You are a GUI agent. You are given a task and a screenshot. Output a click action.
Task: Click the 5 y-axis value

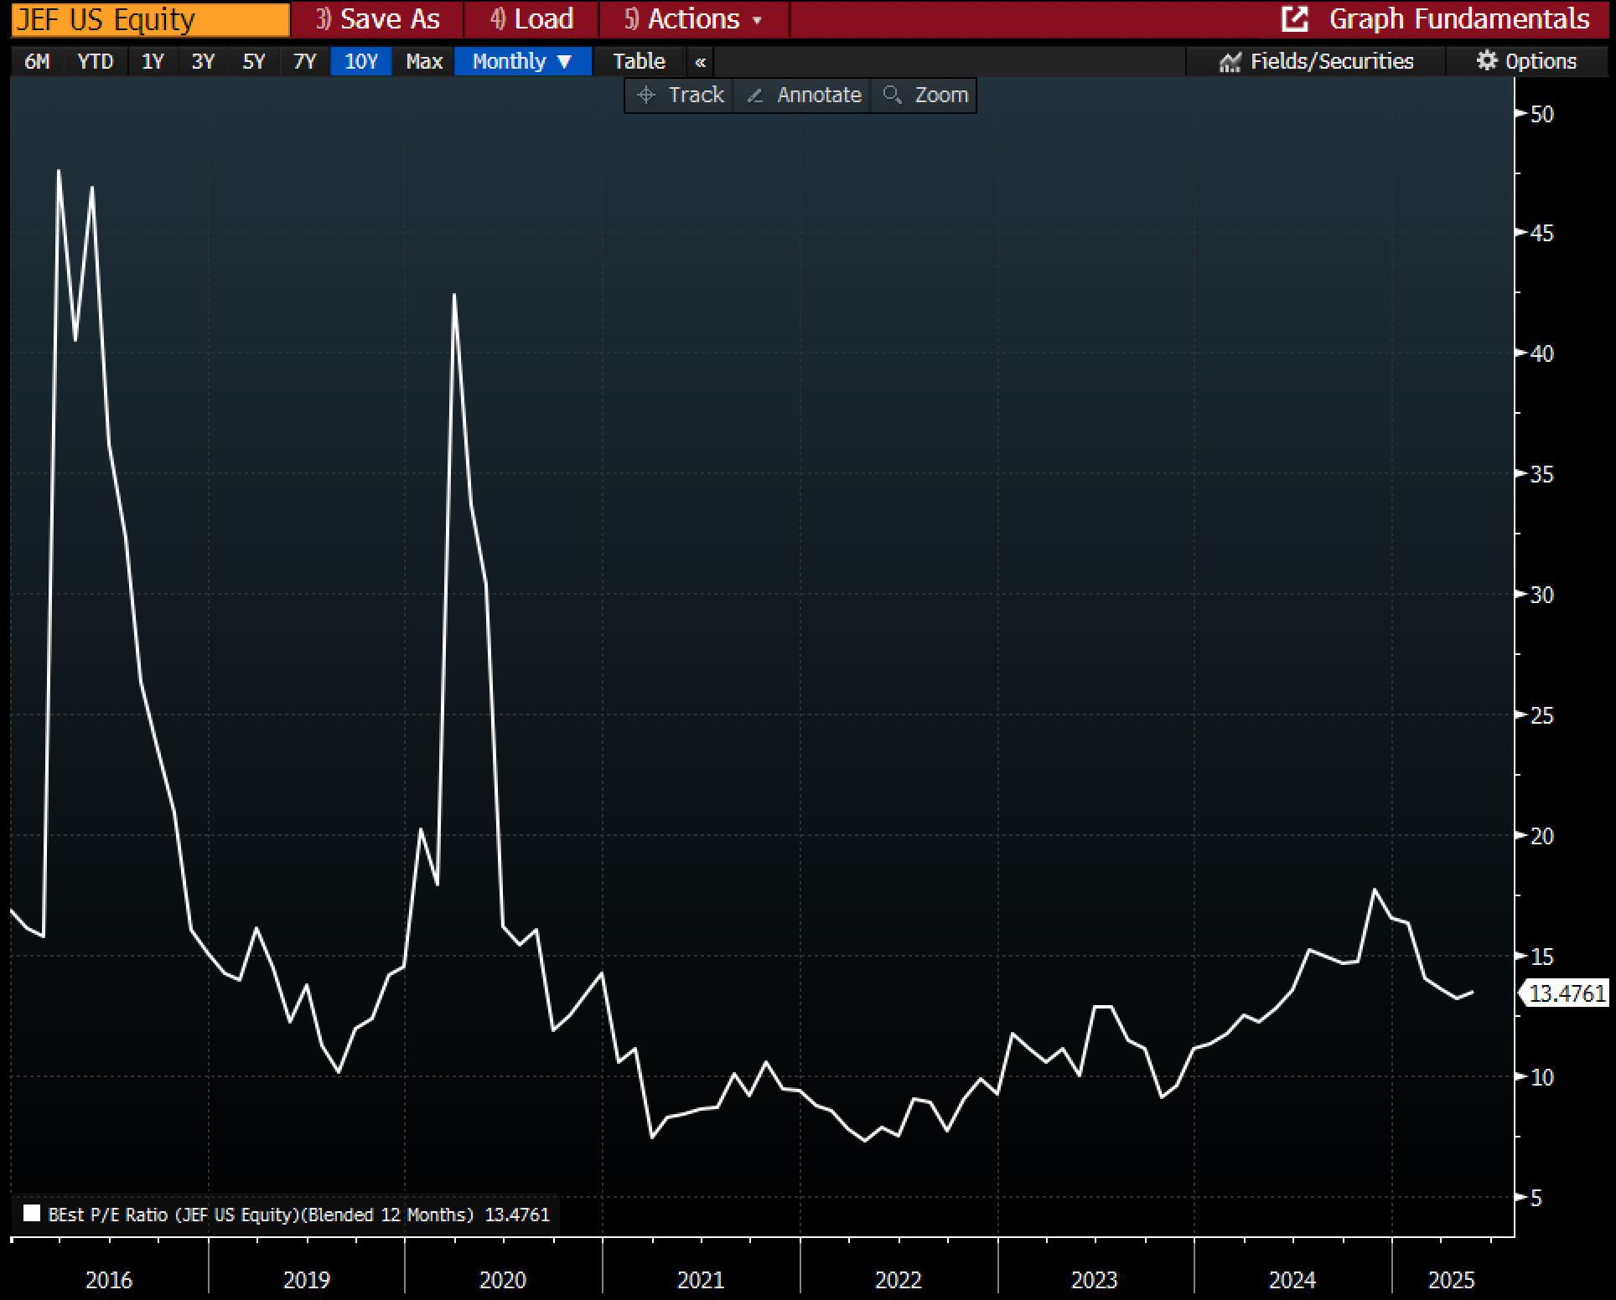coord(1536,1198)
